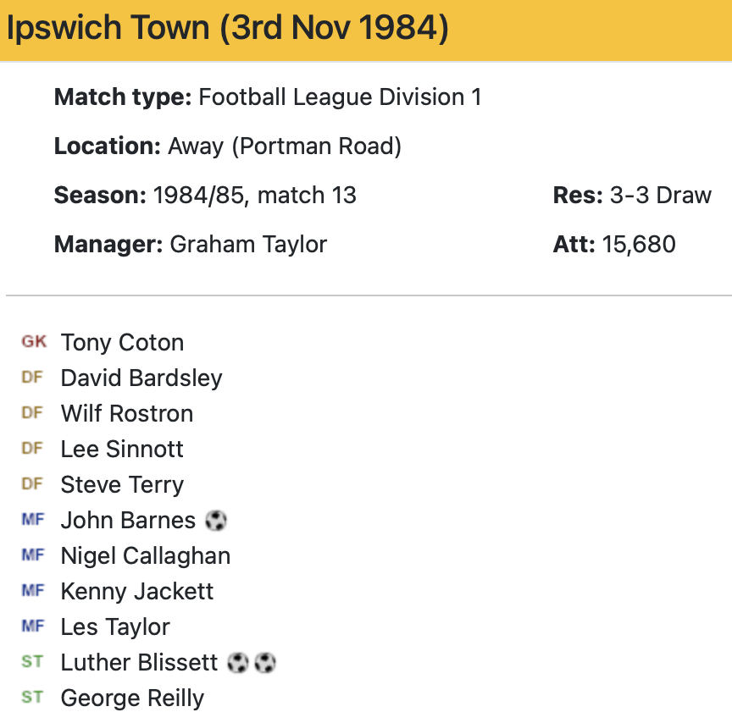Click the GK icon beside Tony Coton
The image size is (732, 723).
coord(34,342)
